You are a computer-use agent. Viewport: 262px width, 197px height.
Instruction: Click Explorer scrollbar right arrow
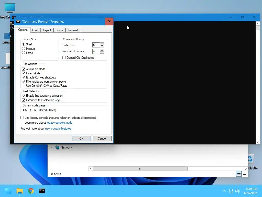(246, 169)
